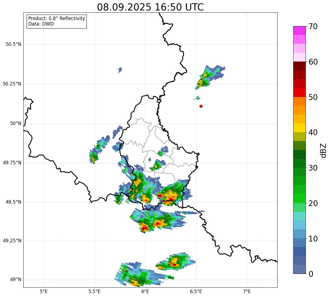This screenshot has height=297, width=330.
Task: Click the 49°N latitude label
Action: pos(16,280)
